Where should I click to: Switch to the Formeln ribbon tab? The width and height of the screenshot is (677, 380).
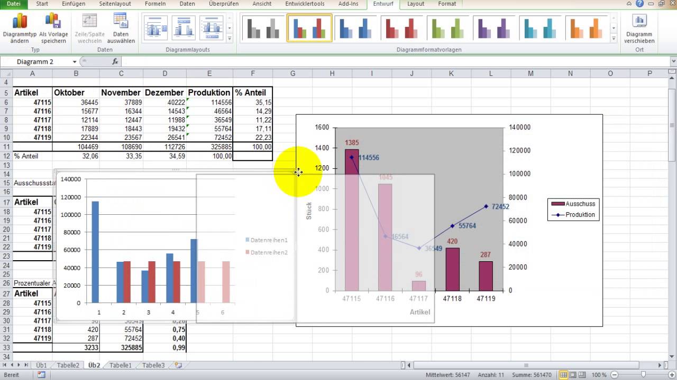pos(155,4)
